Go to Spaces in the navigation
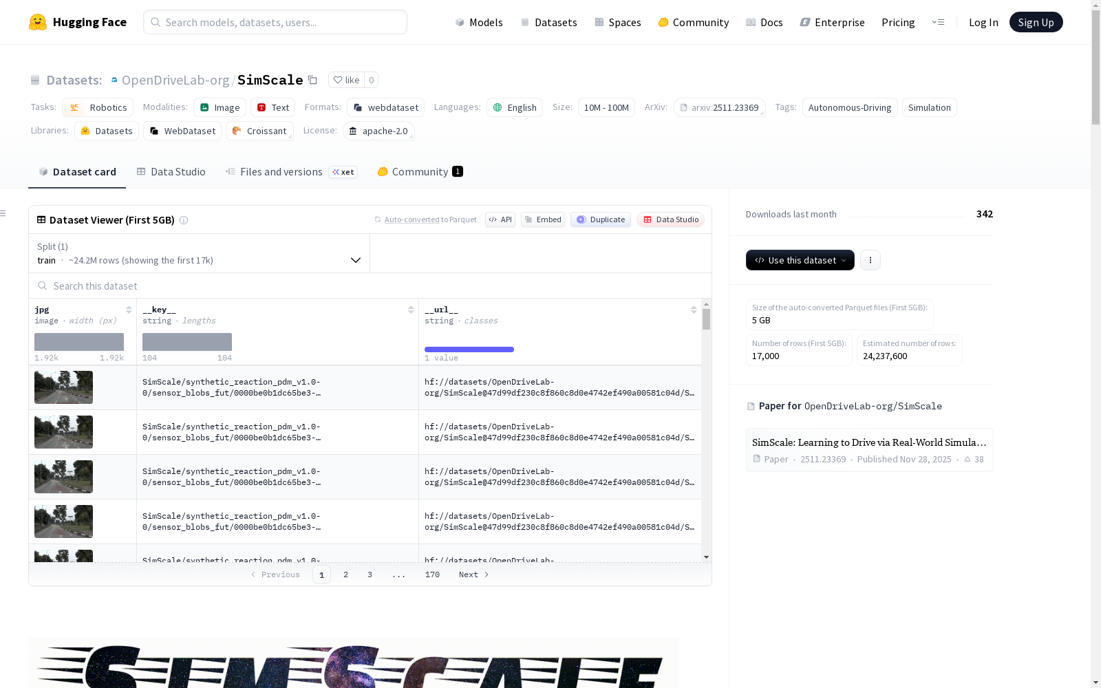 pos(617,22)
